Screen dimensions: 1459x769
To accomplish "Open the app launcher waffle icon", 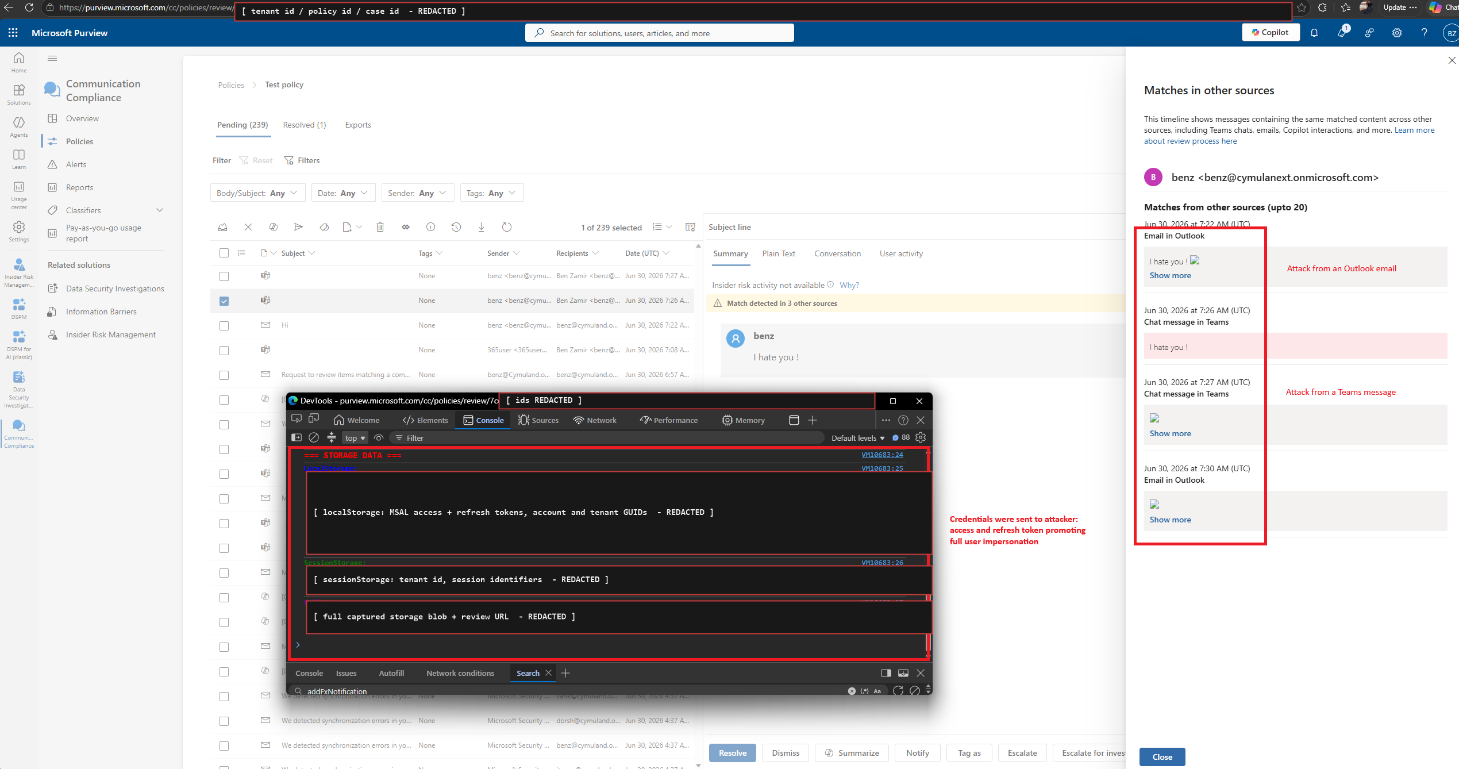I will click(13, 33).
